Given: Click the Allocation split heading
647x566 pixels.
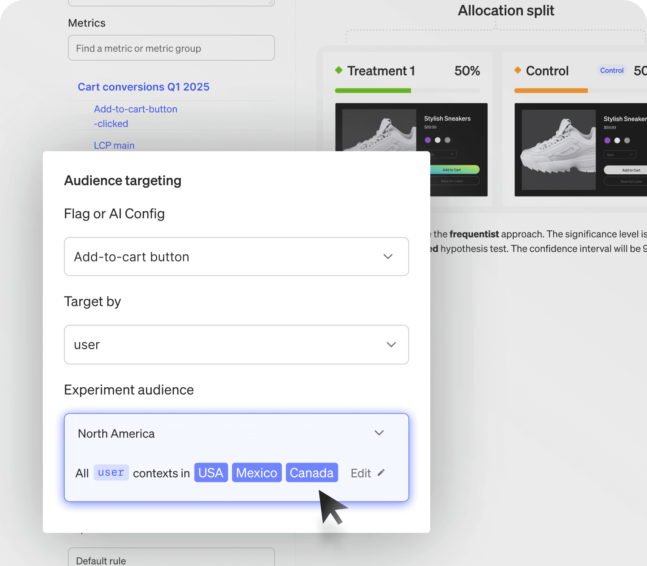Looking at the screenshot, I should coord(506,11).
